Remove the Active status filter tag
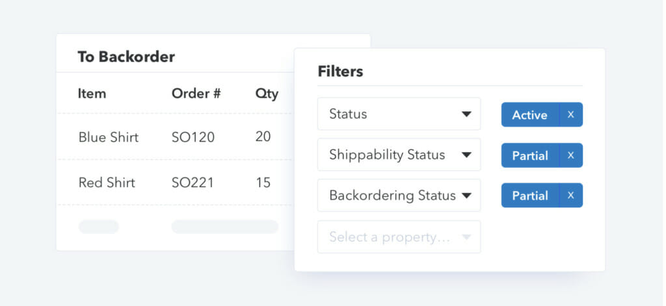 point(570,114)
